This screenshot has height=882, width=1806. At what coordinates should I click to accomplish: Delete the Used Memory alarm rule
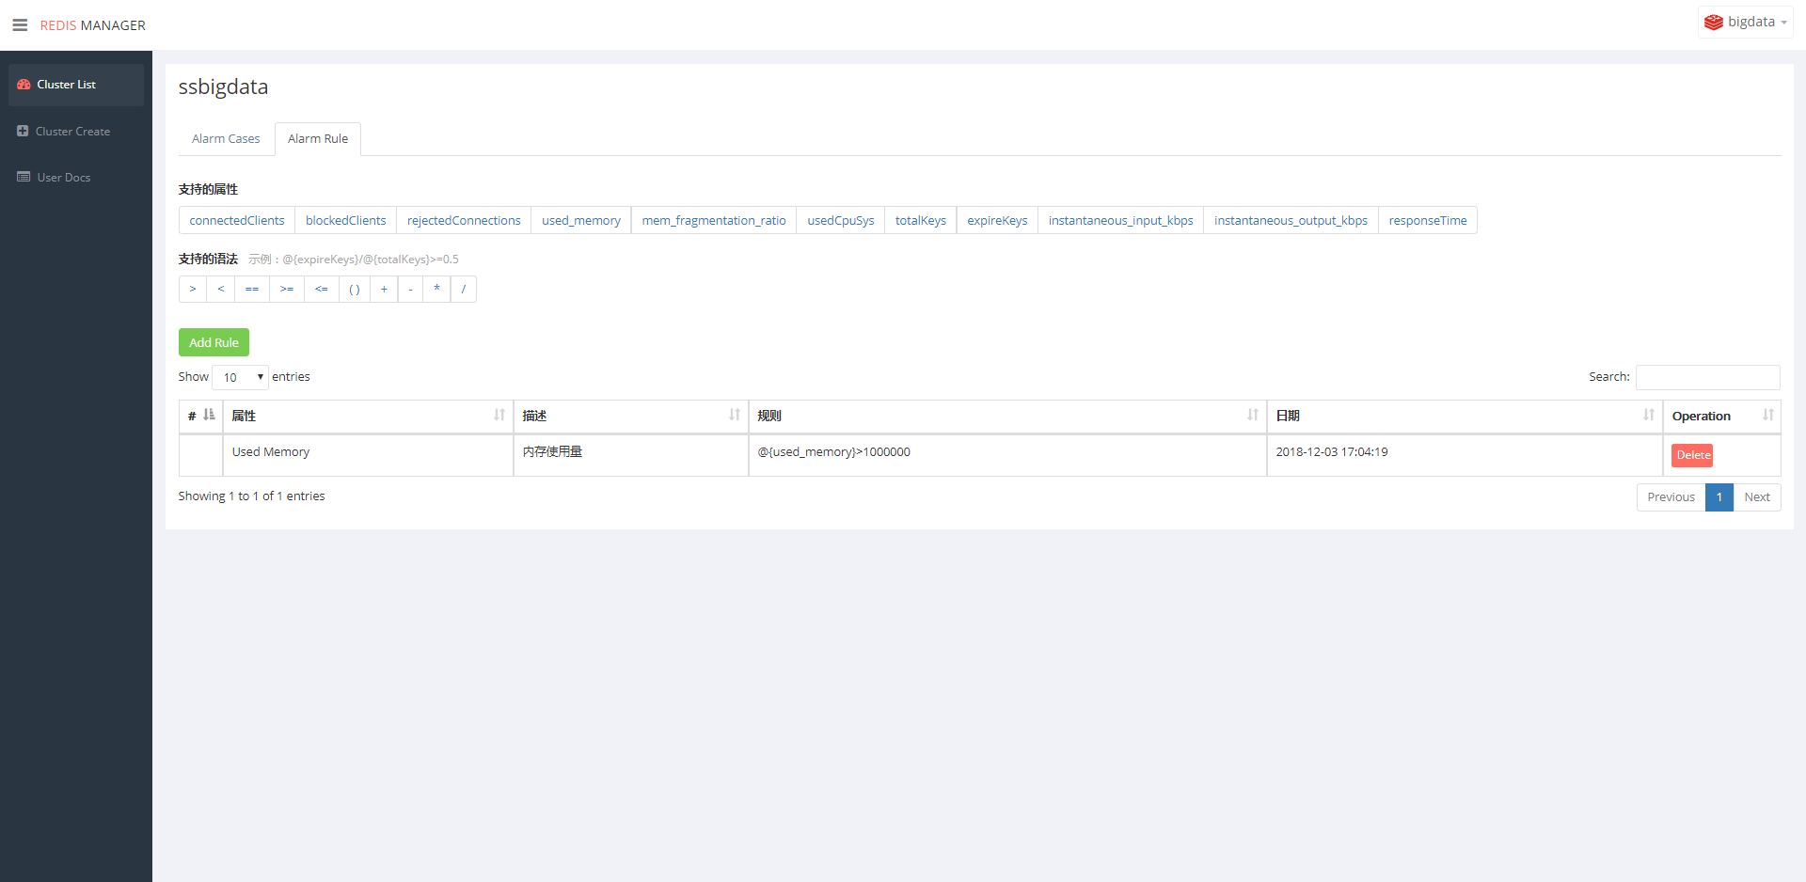click(1692, 455)
